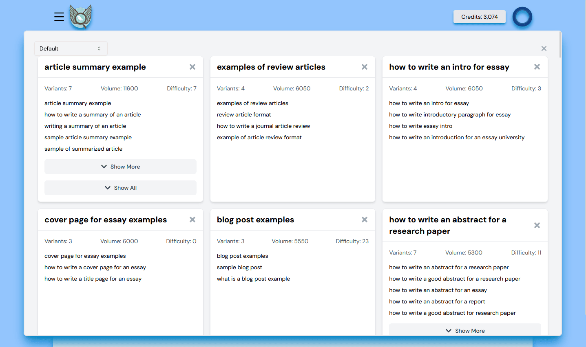Viewport: 586px width, 347px height.
Task: Close the entire keyword results panel
Action: point(544,48)
